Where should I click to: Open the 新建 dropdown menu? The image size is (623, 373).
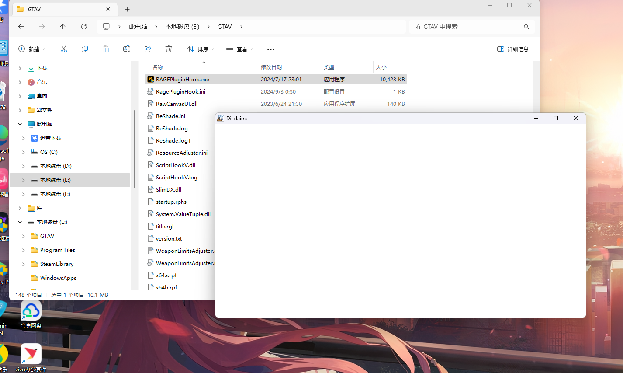tap(31, 49)
